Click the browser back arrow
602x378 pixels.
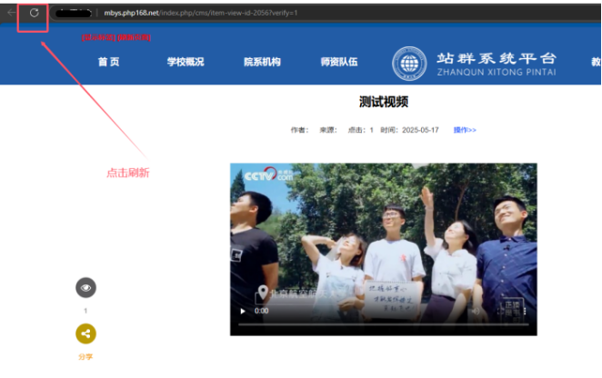click(x=11, y=13)
